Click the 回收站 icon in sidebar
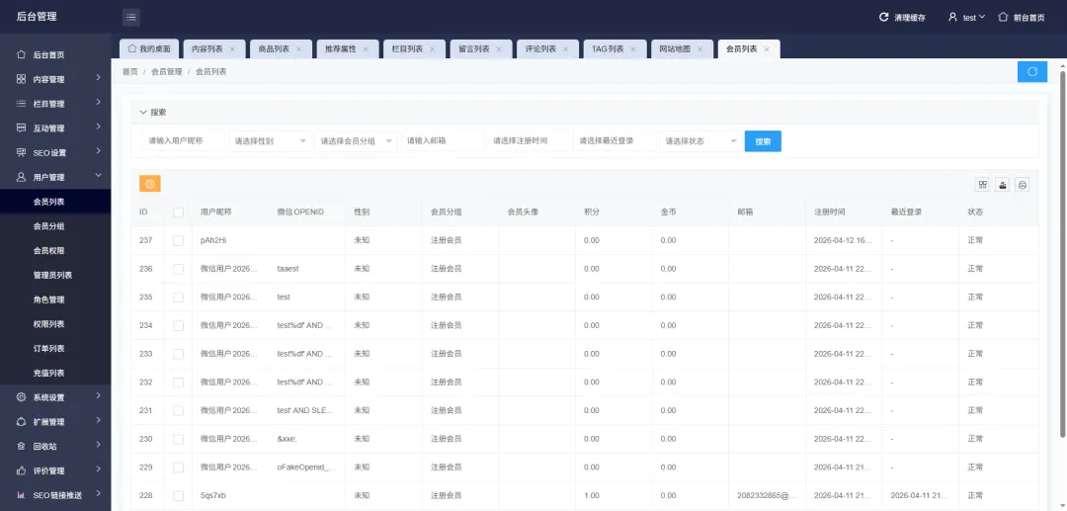This screenshot has height=511, width=1067. (21, 447)
